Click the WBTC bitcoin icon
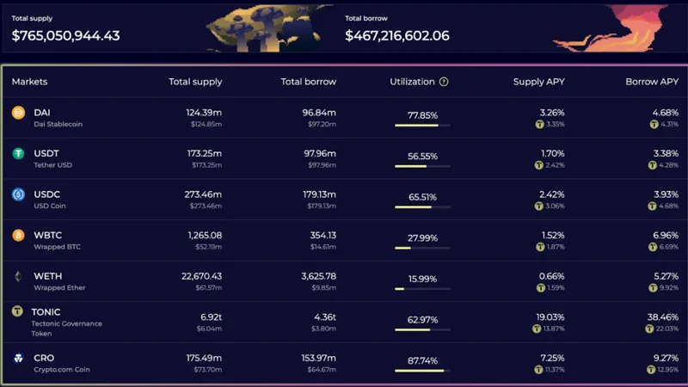The image size is (688, 387). [x=18, y=235]
